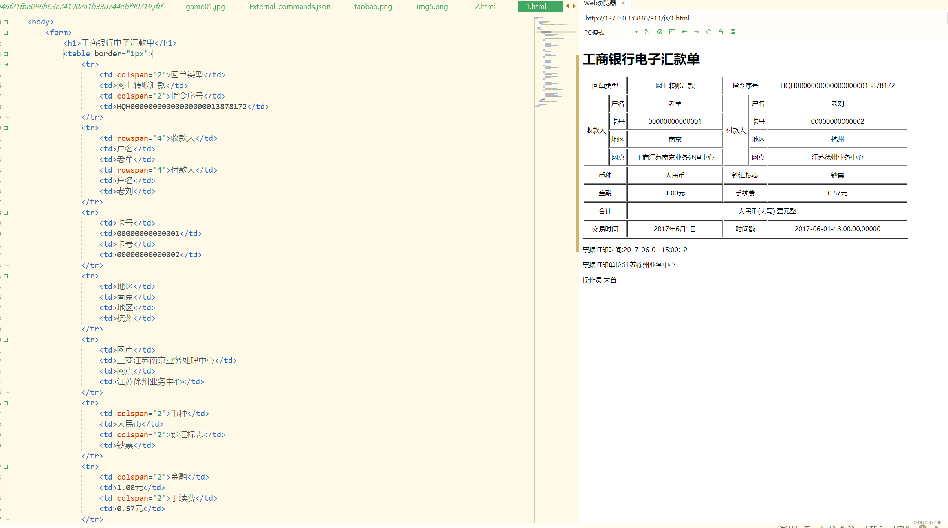Click the 收款人 cell in preview table
The height and width of the screenshot is (528, 948).
596,130
